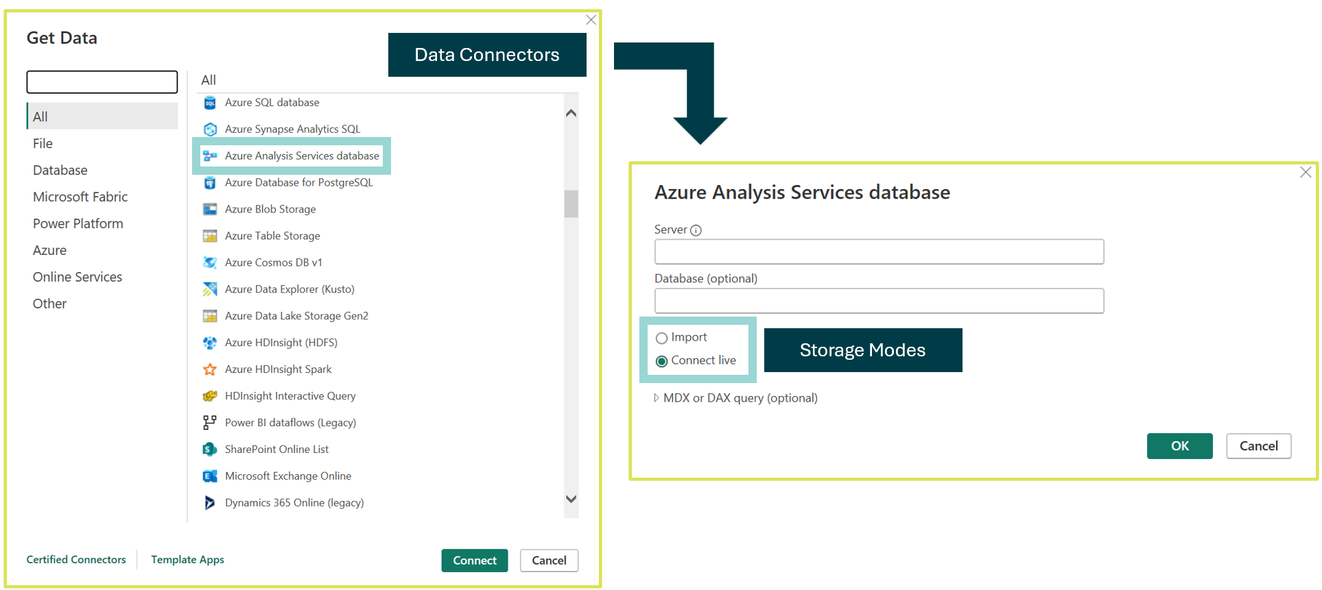Select the Microsoft Fabric category
Viewport: 1322px width, 590px height.
click(102, 197)
